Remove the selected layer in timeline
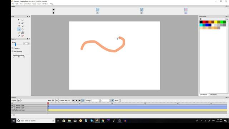The width and height of the screenshot is (229, 129). 20,100
